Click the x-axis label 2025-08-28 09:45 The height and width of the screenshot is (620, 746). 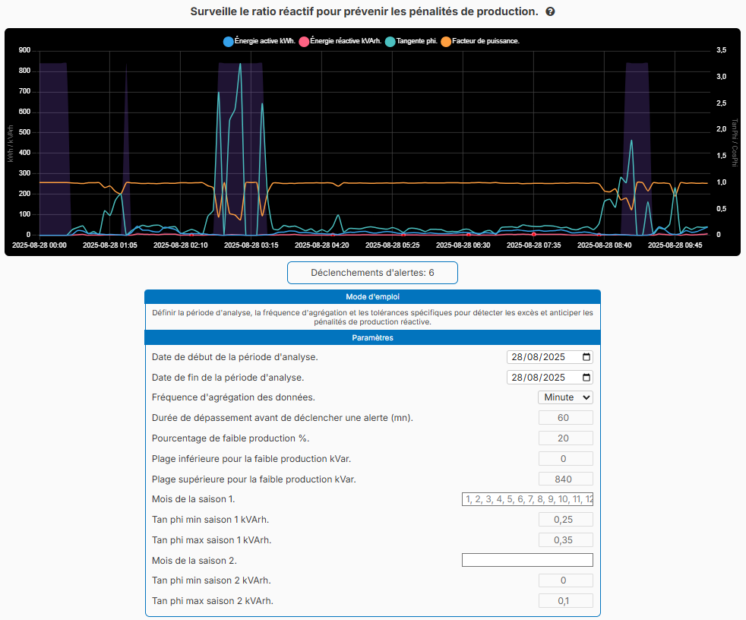pos(675,245)
